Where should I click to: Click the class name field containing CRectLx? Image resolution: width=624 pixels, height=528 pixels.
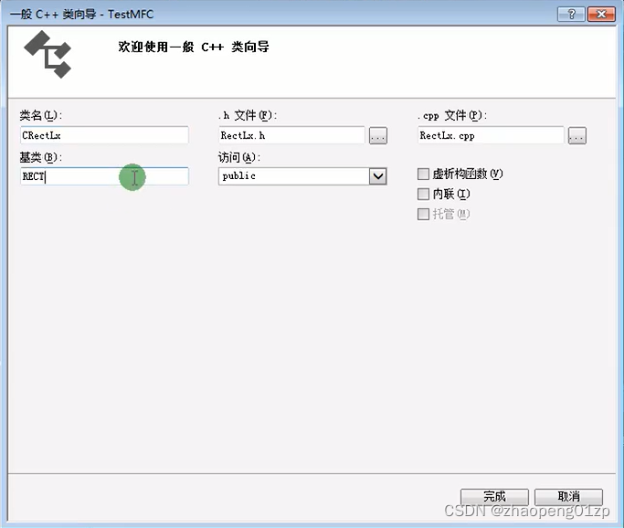(104, 135)
